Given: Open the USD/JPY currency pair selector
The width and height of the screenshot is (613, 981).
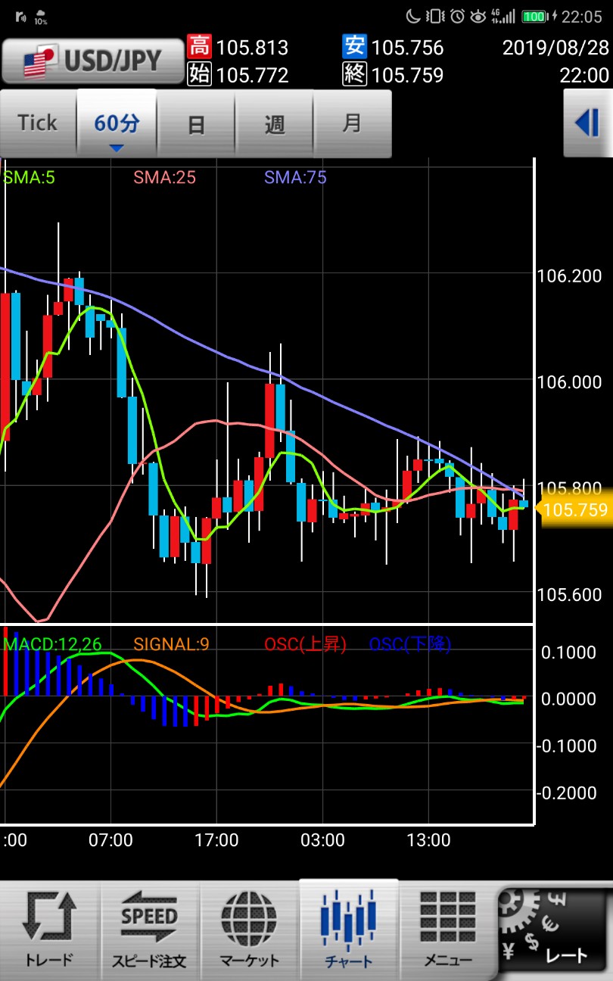Looking at the screenshot, I should click(x=92, y=61).
